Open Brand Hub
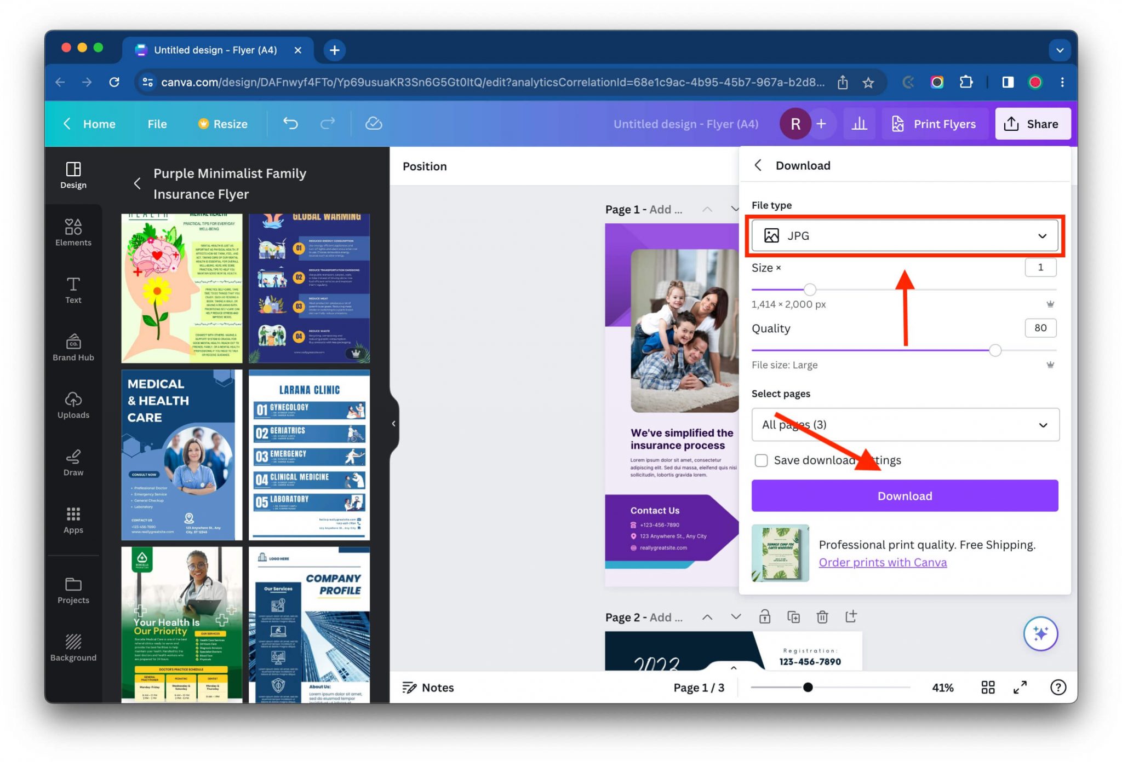Viewport: 1122px width, 762px height. click(x=73, y=348)
